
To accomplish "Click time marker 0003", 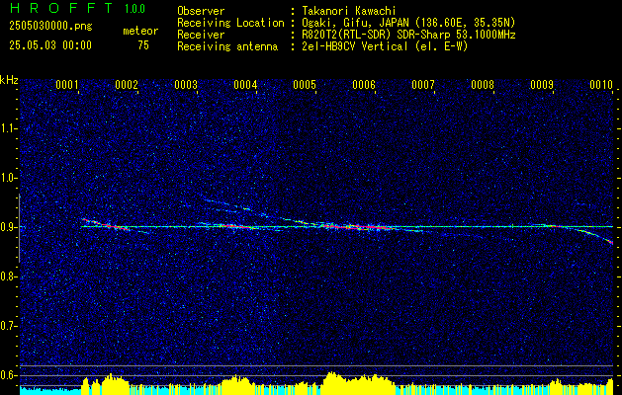I will [186, 85].
